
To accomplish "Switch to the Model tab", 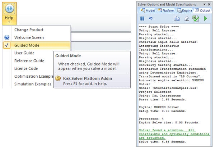I will pos(148,10).
